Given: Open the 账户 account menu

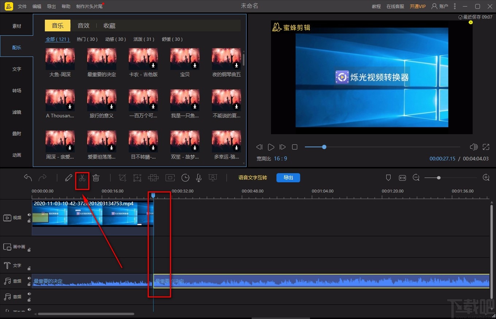Looking at the screenshot, I should (439, 6).
